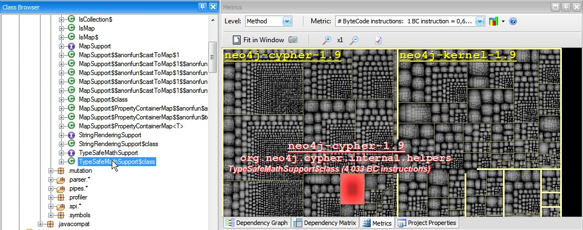Click the neo4j-cypher-1.9 treemap header

283,56
